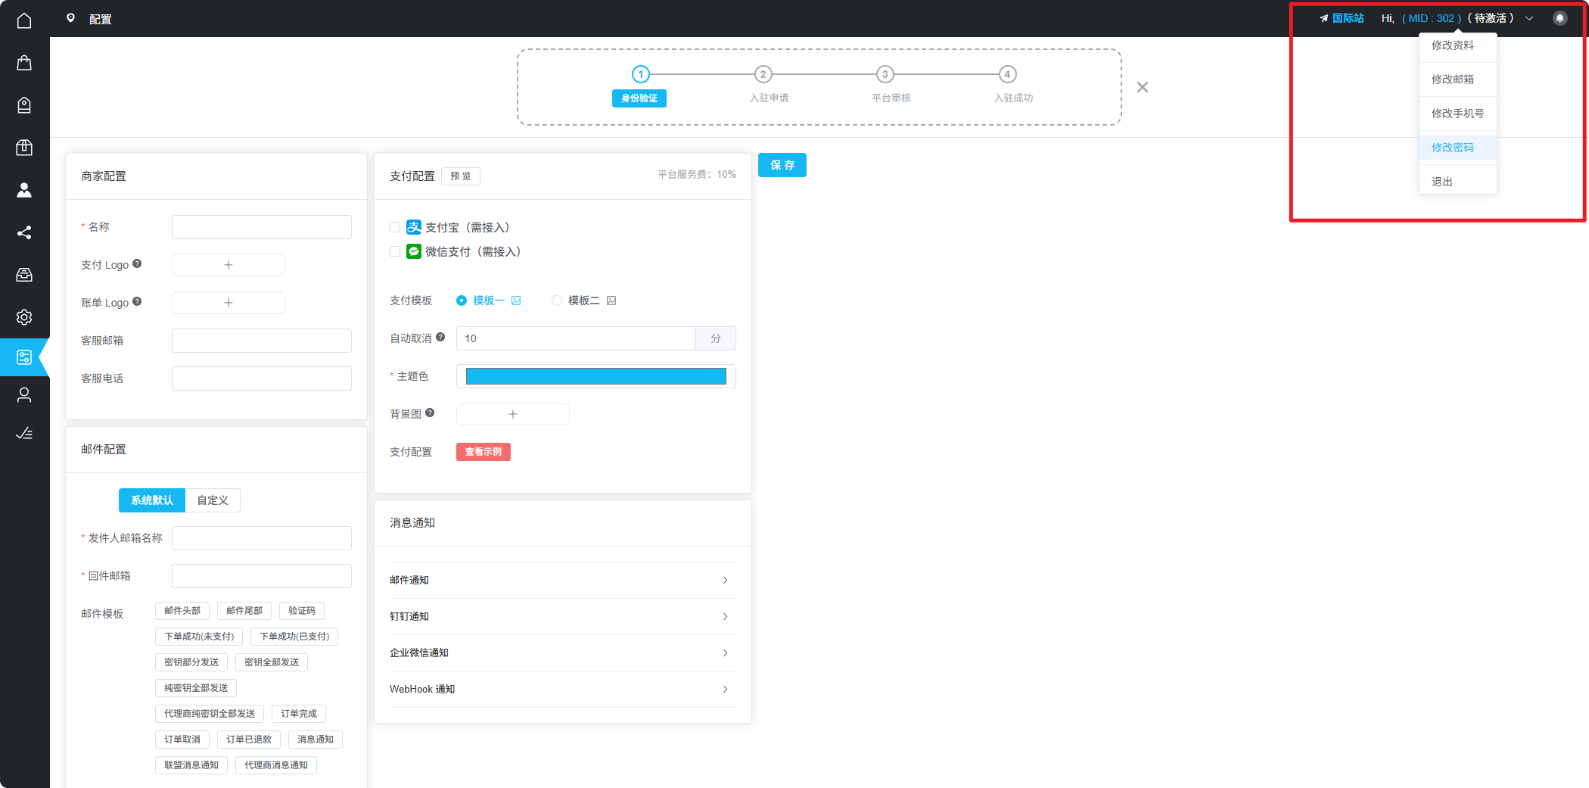Enable the 微信支付 checkbox

point(395,251)
